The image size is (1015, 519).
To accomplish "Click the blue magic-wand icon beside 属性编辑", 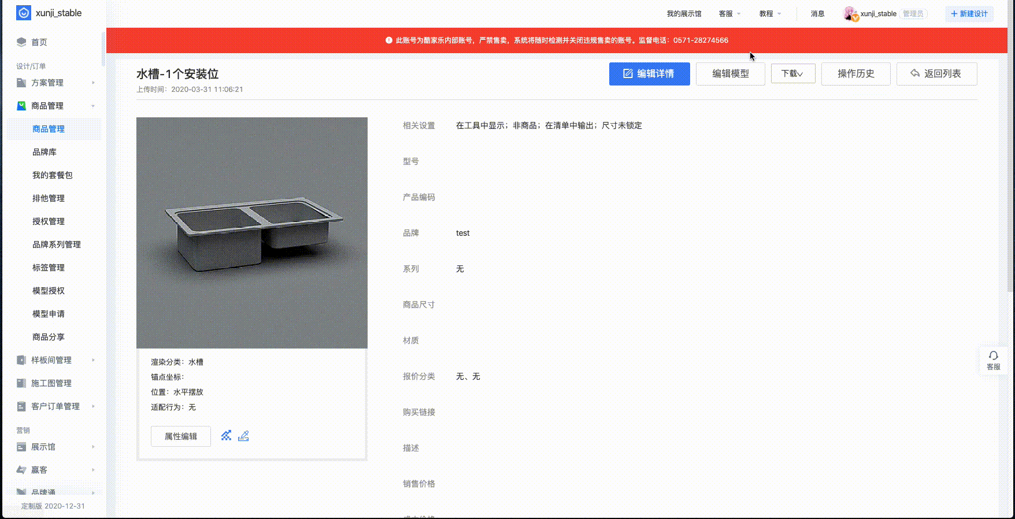I will [x=226, y=436].
